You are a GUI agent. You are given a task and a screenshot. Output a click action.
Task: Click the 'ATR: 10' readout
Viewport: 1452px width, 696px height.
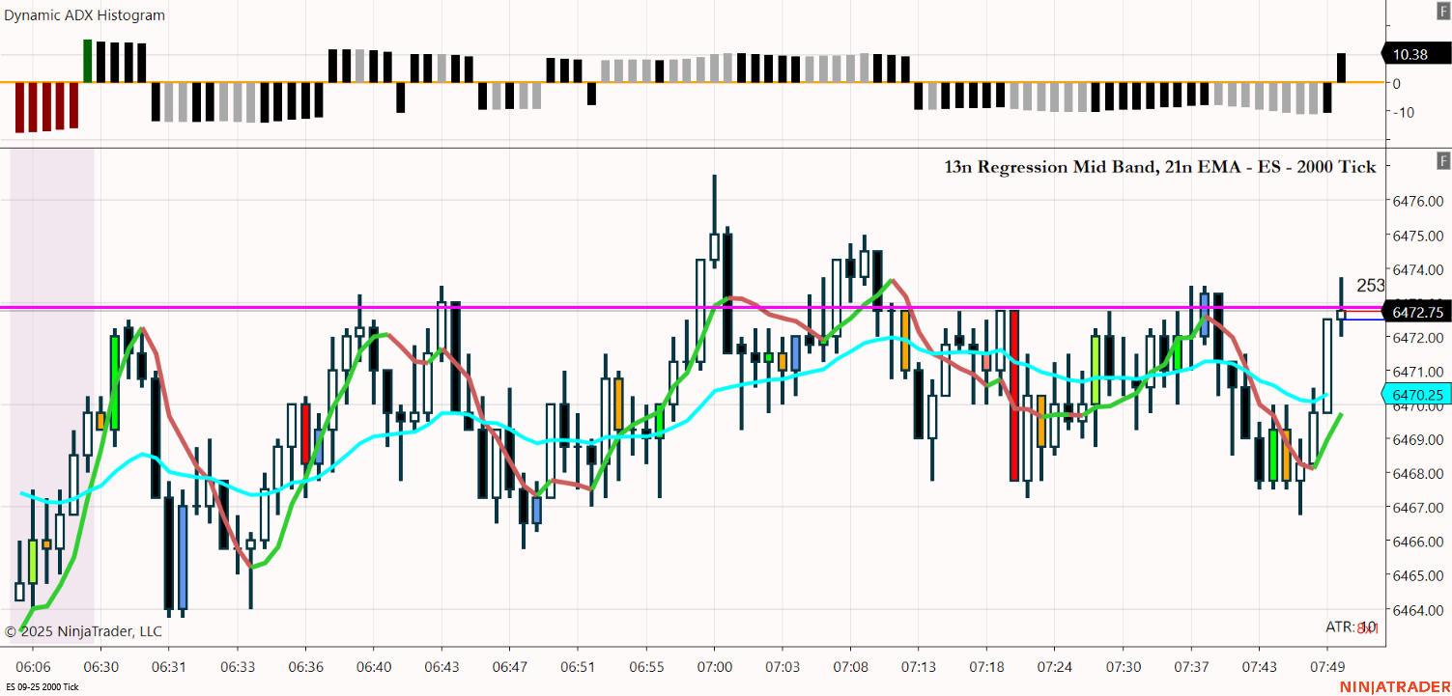point(1349,627)
